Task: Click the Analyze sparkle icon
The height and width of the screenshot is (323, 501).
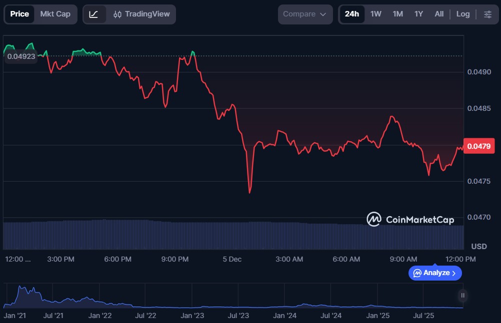Action: click(x=417, y=273)
